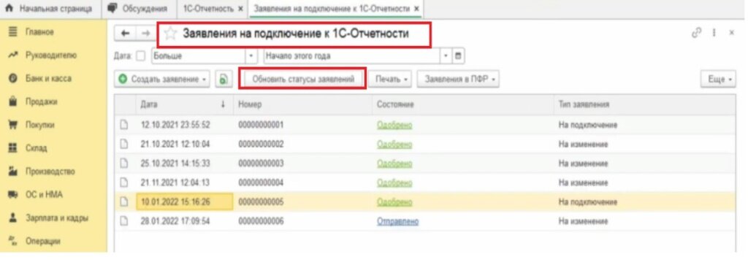Copy link via chain icon
This screenshot has height=265, width=748.
[696, 34]
